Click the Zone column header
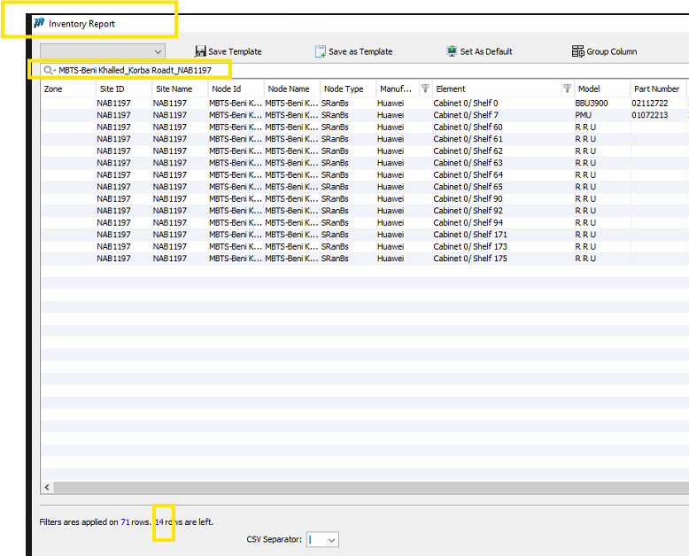Screen dimensions: 689x556 53,89
